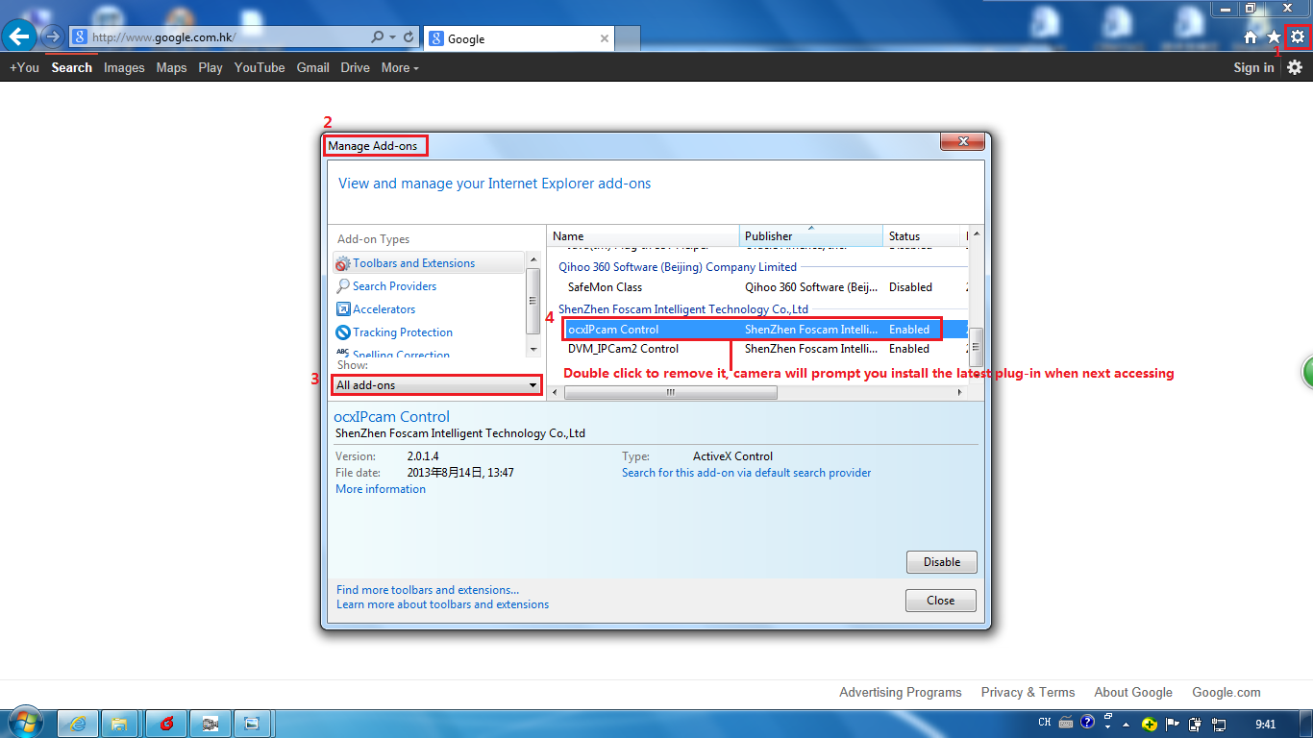Click the Disable button
This screenshot has height=738, width=1313.
(x=942, y=562)
